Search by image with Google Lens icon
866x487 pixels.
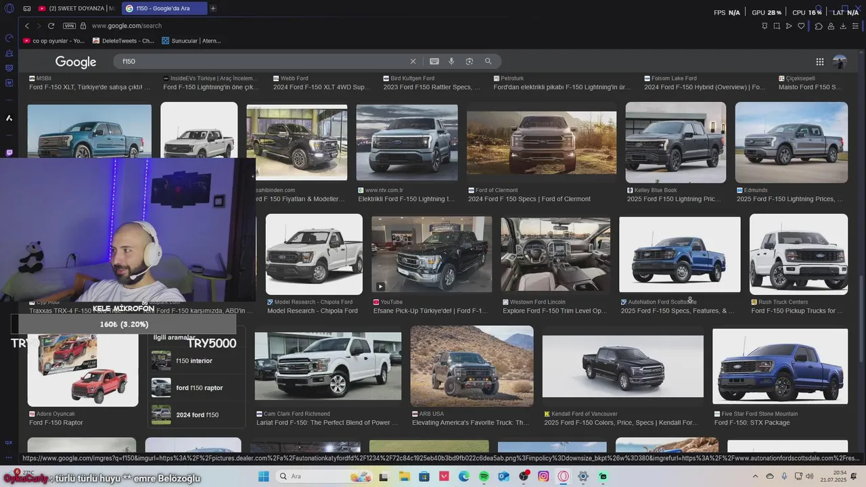click(x=470, y=62)
